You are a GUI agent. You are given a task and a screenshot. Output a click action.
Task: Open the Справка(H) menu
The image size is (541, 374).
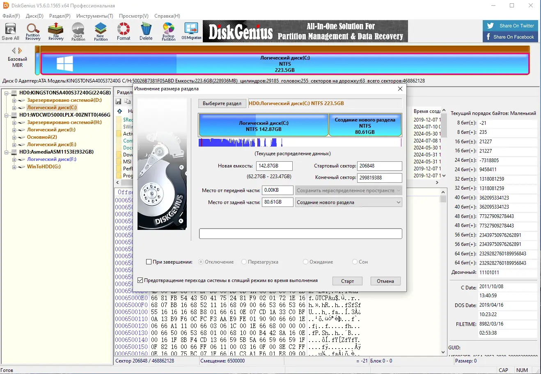click(x=167, y=16)
